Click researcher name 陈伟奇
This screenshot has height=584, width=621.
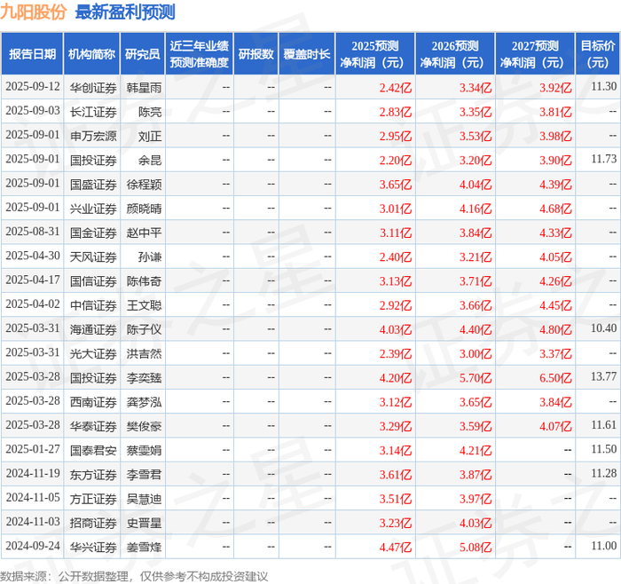pos(144,281)
